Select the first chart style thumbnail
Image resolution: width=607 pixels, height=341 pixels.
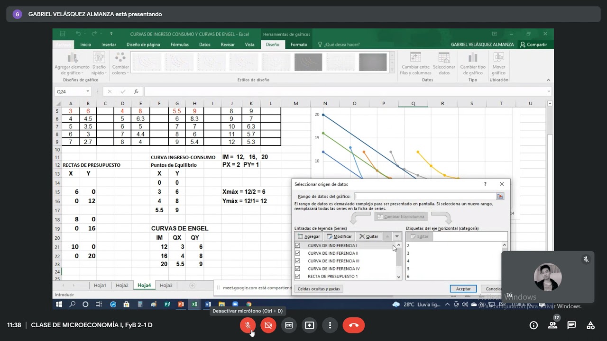pyautogui.click(x=147, y=62)
